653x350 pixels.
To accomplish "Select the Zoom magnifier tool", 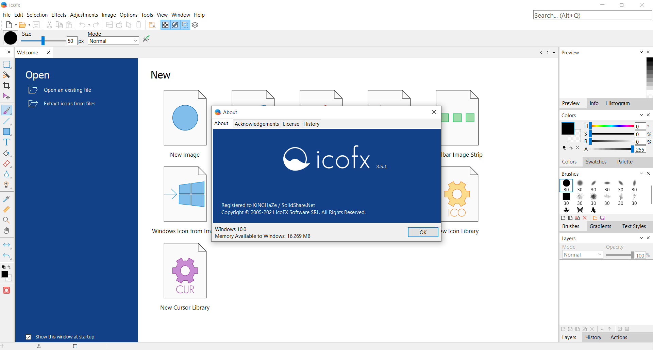I will (6, 220).
